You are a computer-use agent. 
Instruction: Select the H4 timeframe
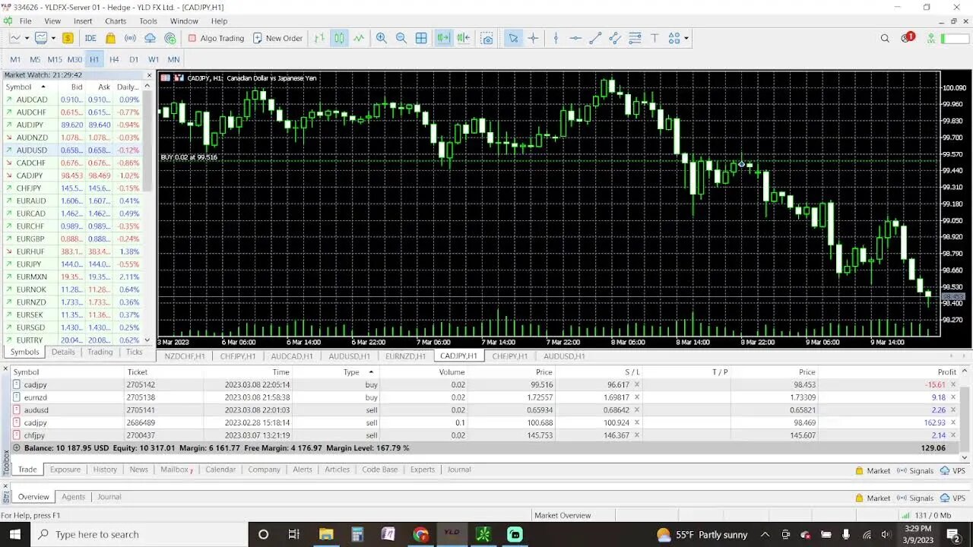114,59
